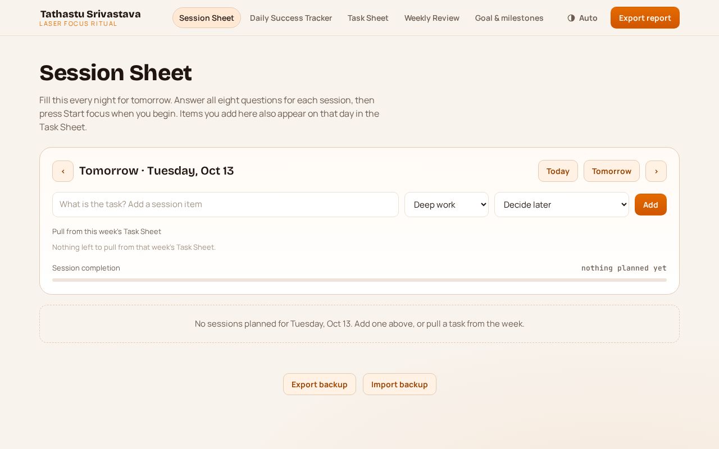Switch to Session Sheet tab
The width and height of the screenshot is (719, 449).
(207, 18)
